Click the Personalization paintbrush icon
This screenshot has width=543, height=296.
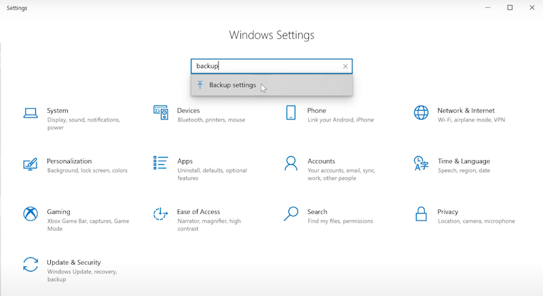[x=30, y=164]
